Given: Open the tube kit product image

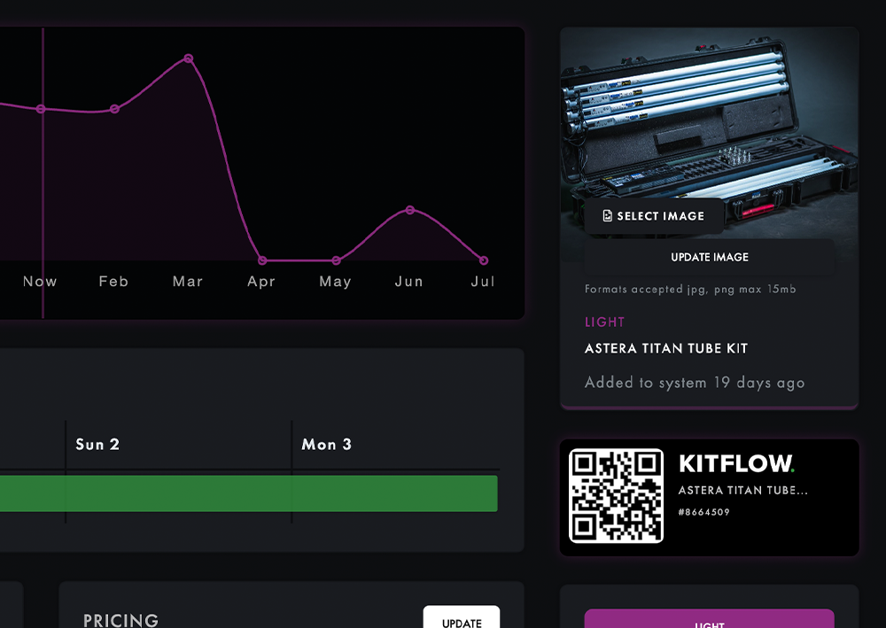Looking at the screenshot, I should point(709,115).
